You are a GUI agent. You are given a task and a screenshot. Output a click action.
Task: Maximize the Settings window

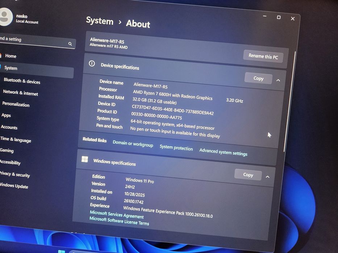click(x=279, y=17)
